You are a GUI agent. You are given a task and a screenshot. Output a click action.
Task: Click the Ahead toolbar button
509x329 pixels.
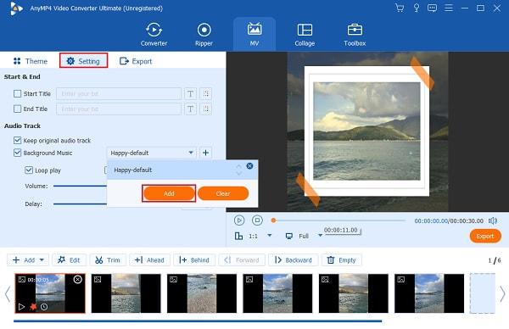pyautogui.click(x=149, y=259)
